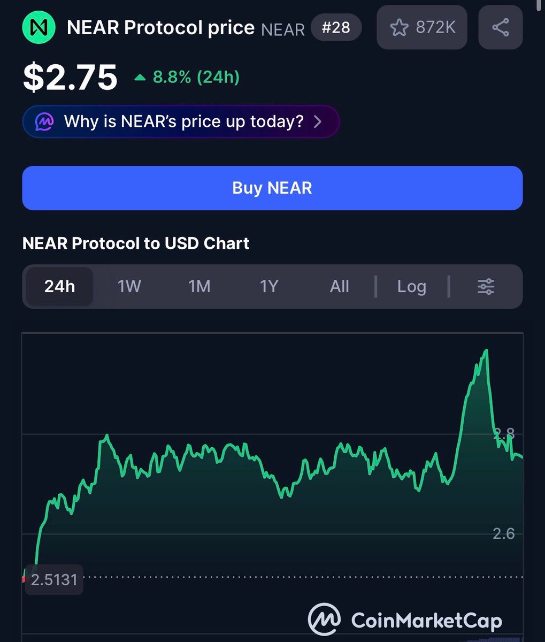The width and height of the screenshot is (545, 642).
Task: Switch chart to 1Y range
Action: point(269,287)
